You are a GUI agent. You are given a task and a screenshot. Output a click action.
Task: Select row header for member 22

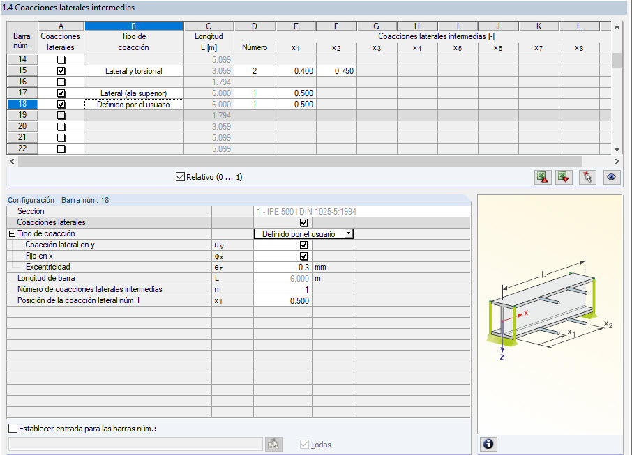pyautogui.click(x=22, y=148)
